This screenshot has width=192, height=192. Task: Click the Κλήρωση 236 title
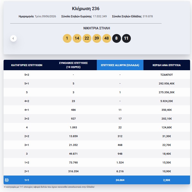86,9
